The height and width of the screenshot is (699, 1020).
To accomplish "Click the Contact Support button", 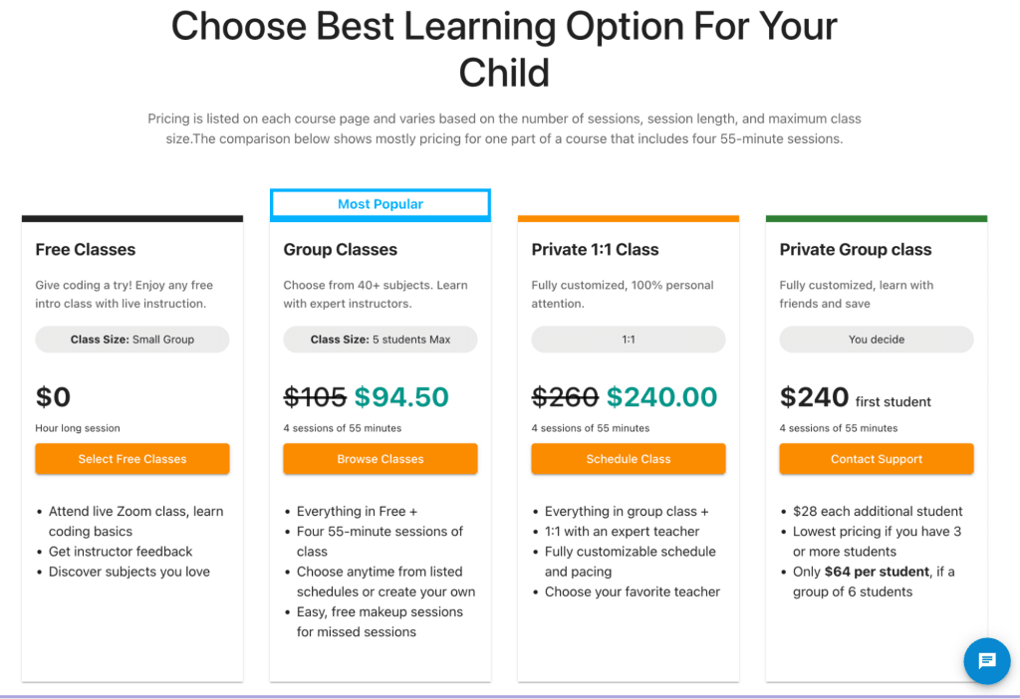I will [x=876, y=459].
